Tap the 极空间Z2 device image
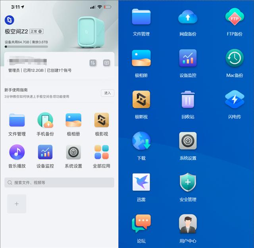 click(x=91, y=32)
